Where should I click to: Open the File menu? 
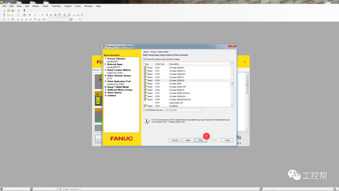click(4, 6)
